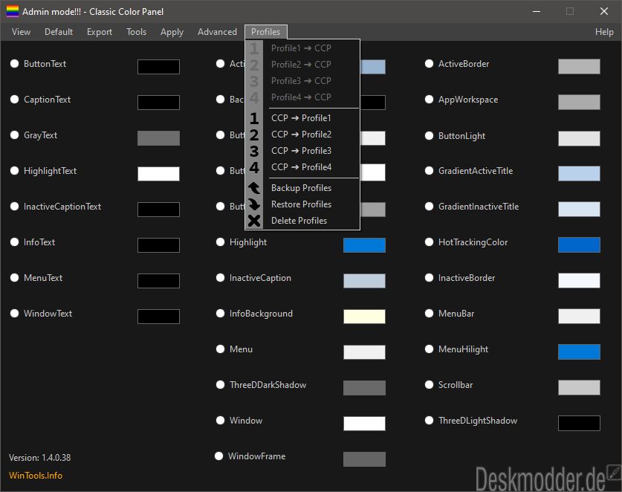This screenshot has height=492, width=622.
Task: Click the Version: 1.4.0.38 text
Action: coord(39,458)
